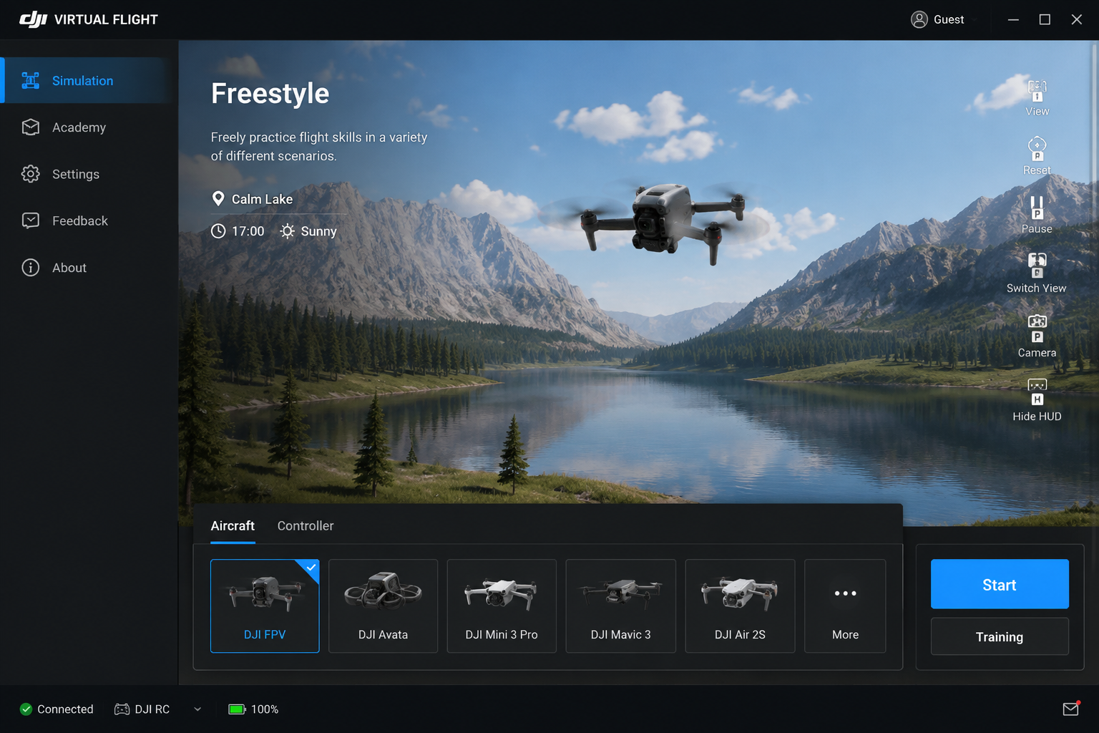The height and width of the screenshot is (733, 1099).
Task: Select the DJI Air 2S aircraft
Action: tap(740, 606)
